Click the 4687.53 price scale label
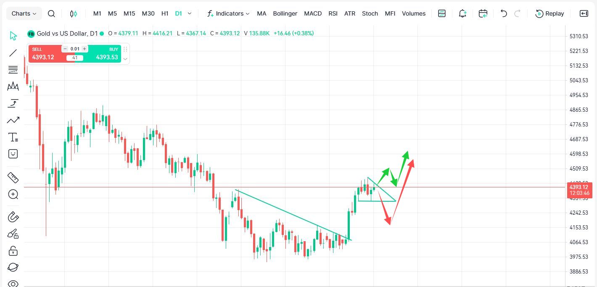This screenshot has height=287, width=597. 579,139
